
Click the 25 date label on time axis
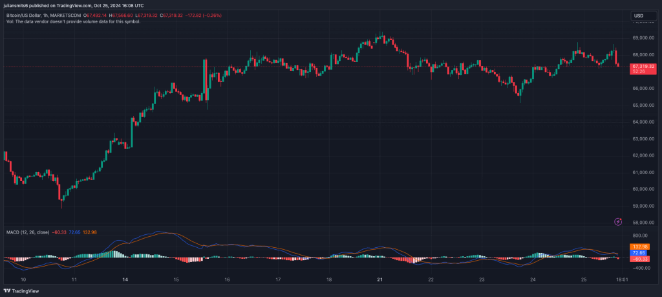(584, 280)
